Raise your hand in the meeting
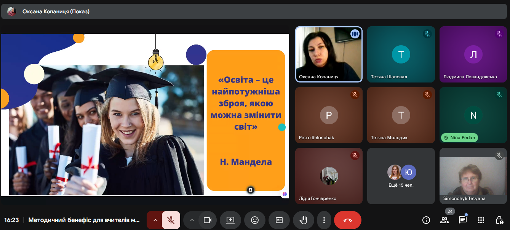The image size is (510, 230). point(303,220)
